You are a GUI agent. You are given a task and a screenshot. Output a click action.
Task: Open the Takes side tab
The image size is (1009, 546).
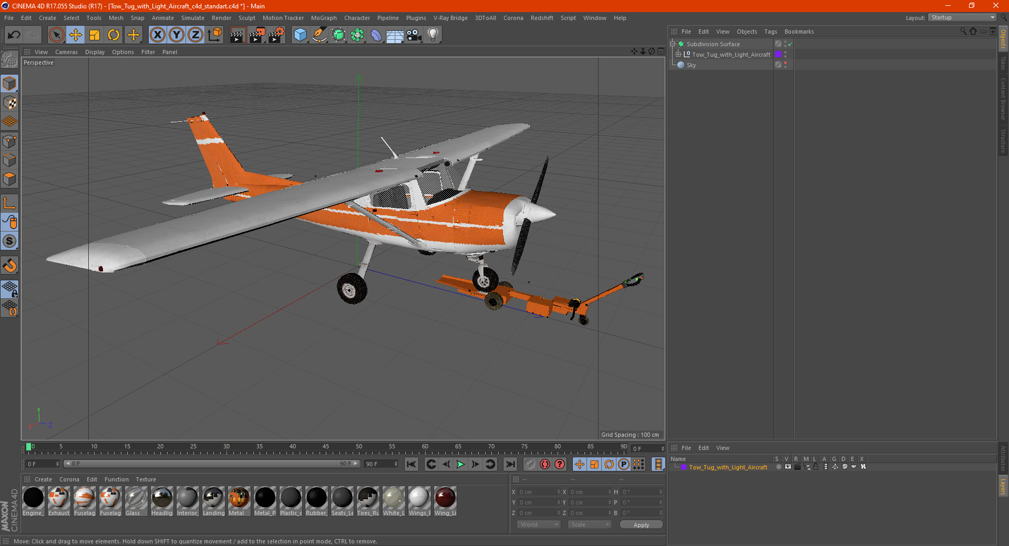coord(1003,63)
